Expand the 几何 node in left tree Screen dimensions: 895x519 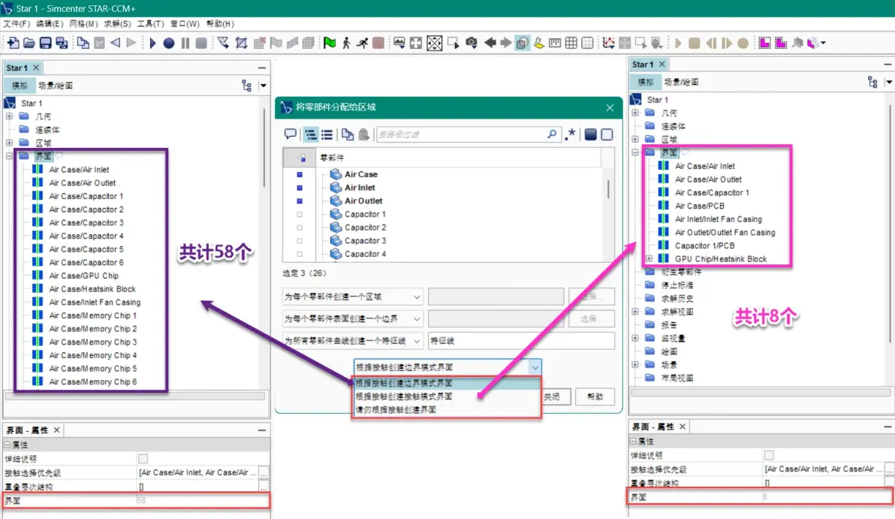click(x=9, y=116)
